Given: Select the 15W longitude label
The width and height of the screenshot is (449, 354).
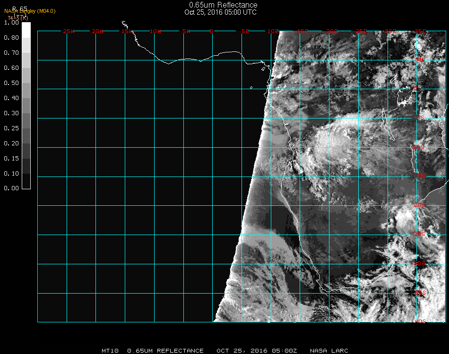Looking at the screenshot, I should point(127,31).
